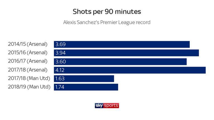Click the 1.63 value text
Viewport: 214px width, 120px height.
coord(60,79)
